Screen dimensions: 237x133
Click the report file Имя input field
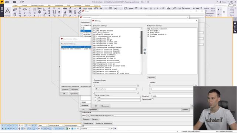click(140, 116)
